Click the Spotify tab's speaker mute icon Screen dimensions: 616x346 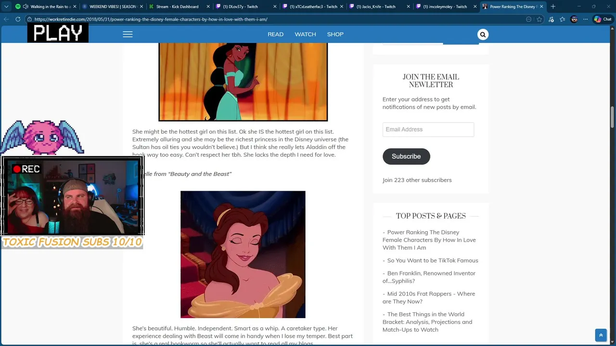pyautogui.click(x=25, y=7)
